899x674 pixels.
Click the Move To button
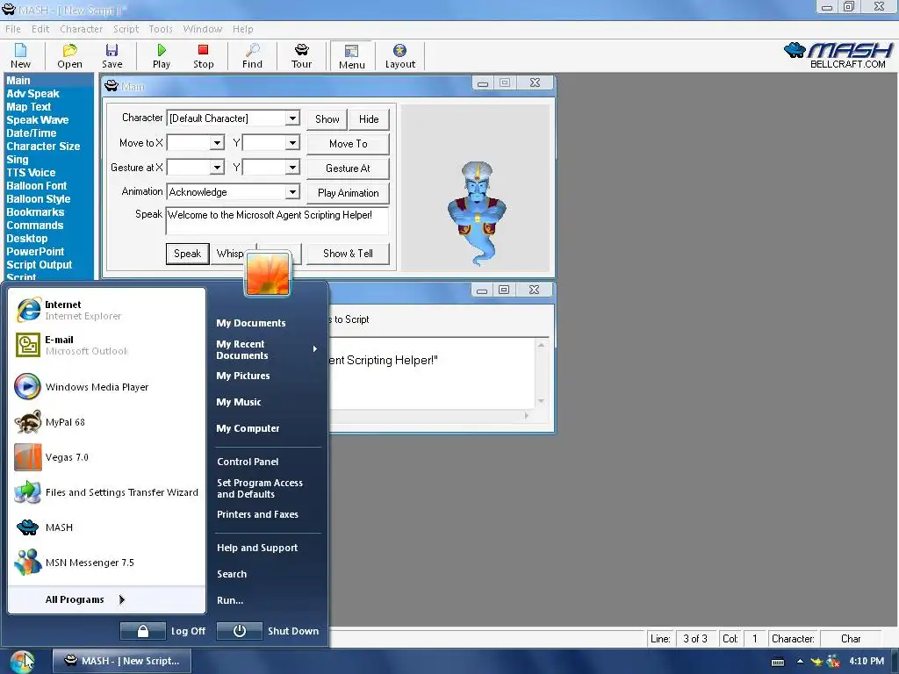(x=348, y=144)
